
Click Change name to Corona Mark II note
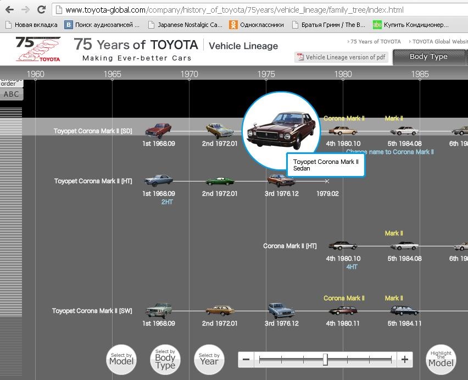[x=390, y=152]
